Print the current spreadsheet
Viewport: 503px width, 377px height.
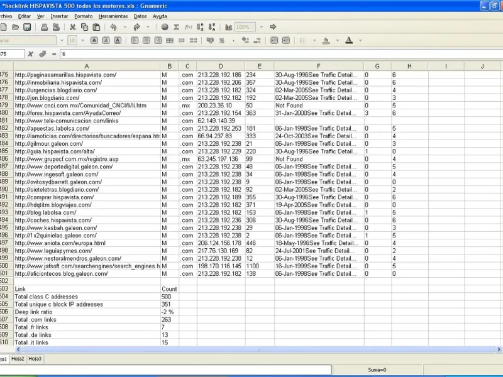coord(44,27)
